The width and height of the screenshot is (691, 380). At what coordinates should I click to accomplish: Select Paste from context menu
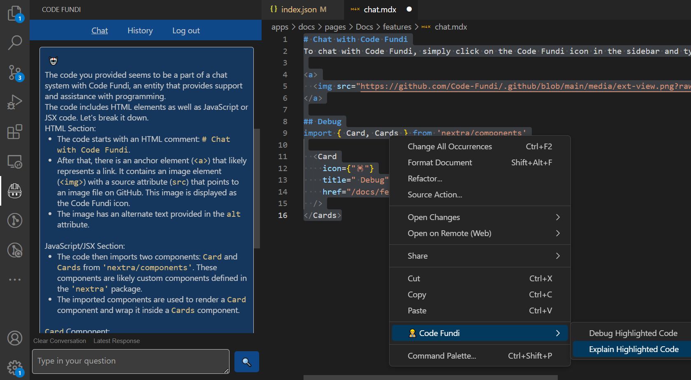[x=480, y=310]
